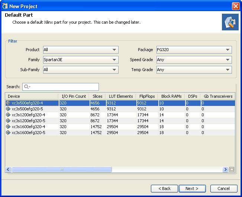Click the Filter group label
242x197 pixels.
(13, 41)
